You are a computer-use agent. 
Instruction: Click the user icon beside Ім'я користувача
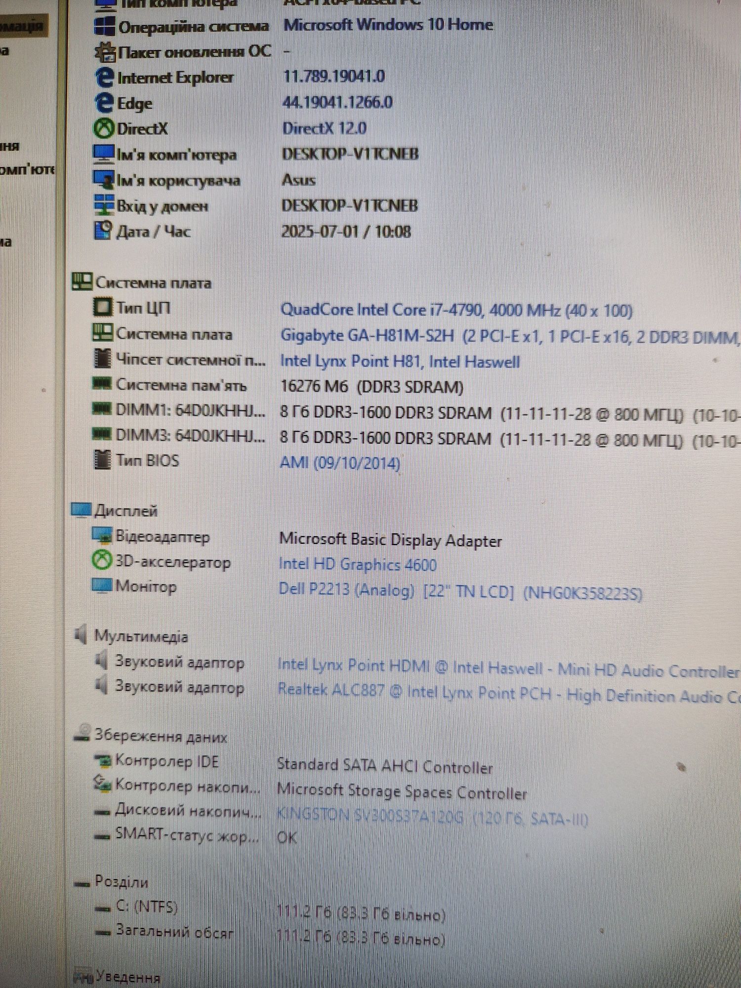click(x=104, y=180)
